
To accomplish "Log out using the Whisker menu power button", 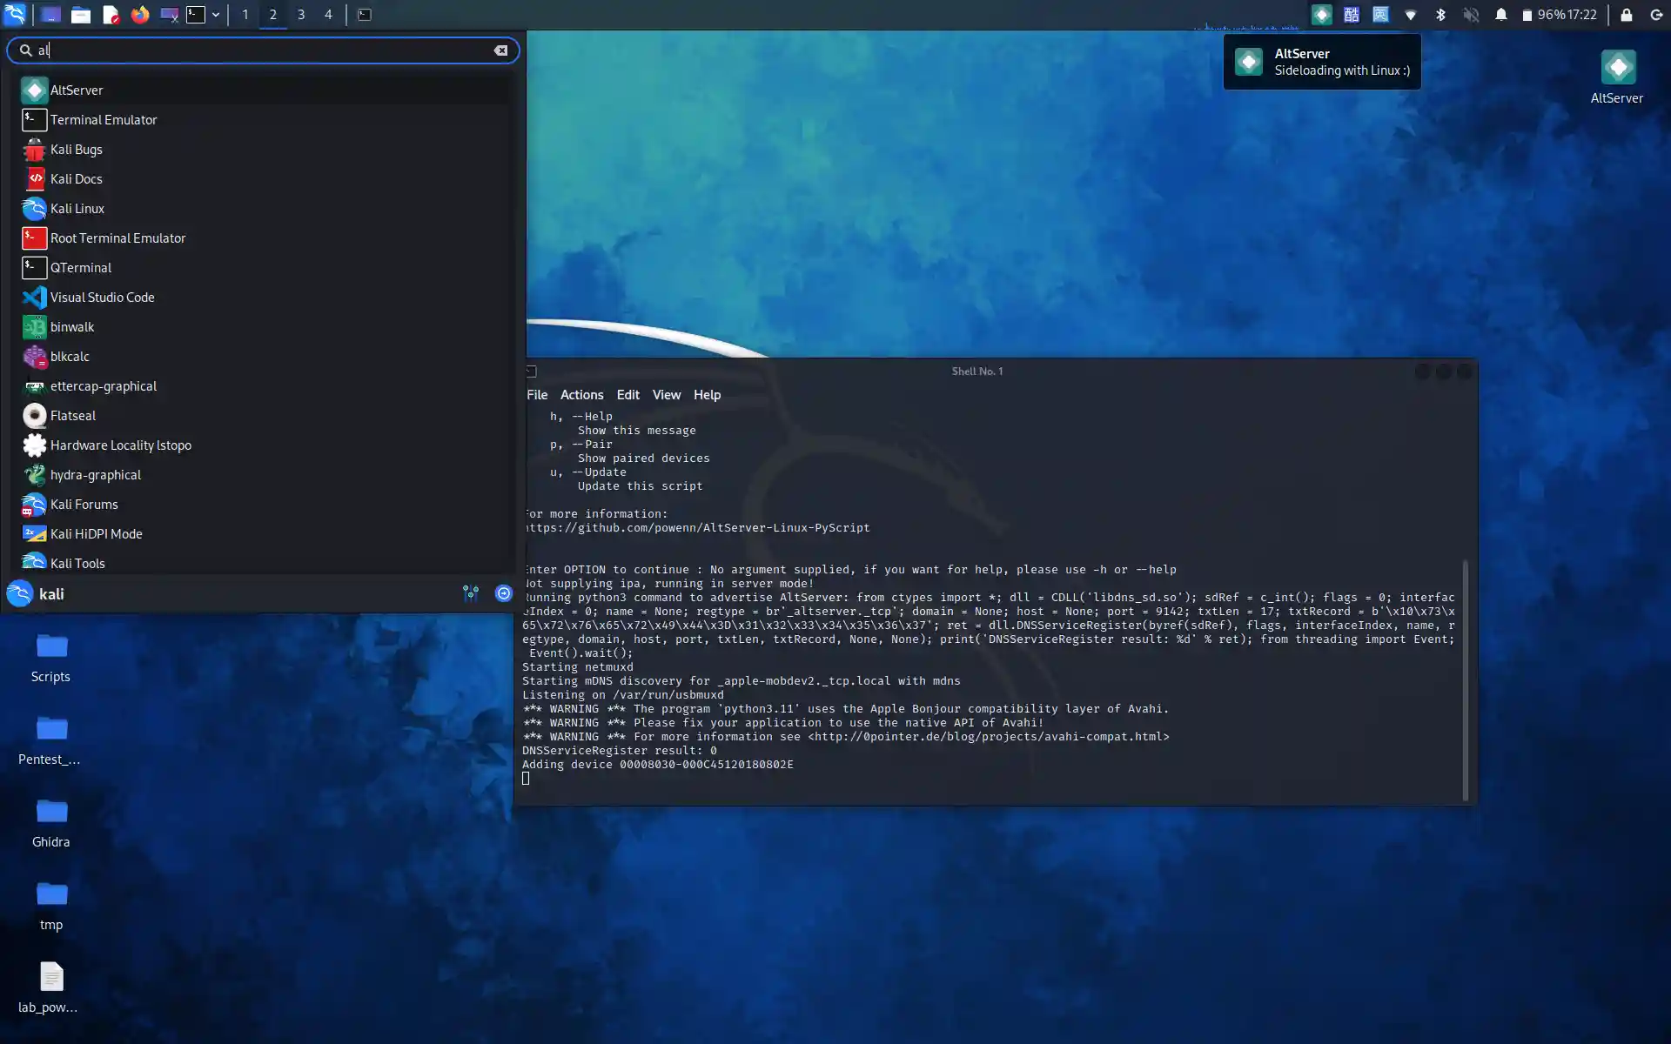I will 504,593.
